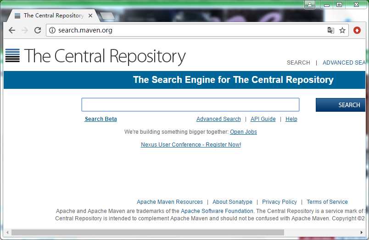Image resolution: width=369 pixels, height=240 pixels.
Task: Open the translate page icon
Action: 331,30
